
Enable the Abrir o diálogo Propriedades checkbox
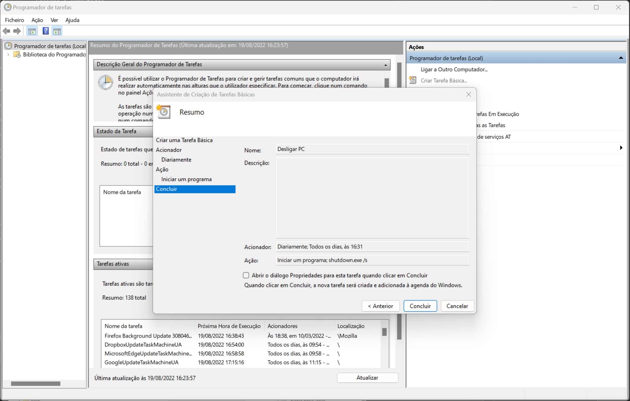pos(246,275)
